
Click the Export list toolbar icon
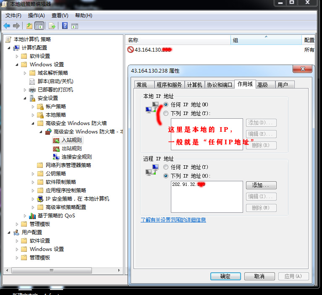52,26
